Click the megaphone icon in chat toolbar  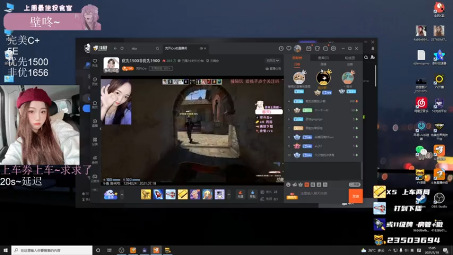294,185
